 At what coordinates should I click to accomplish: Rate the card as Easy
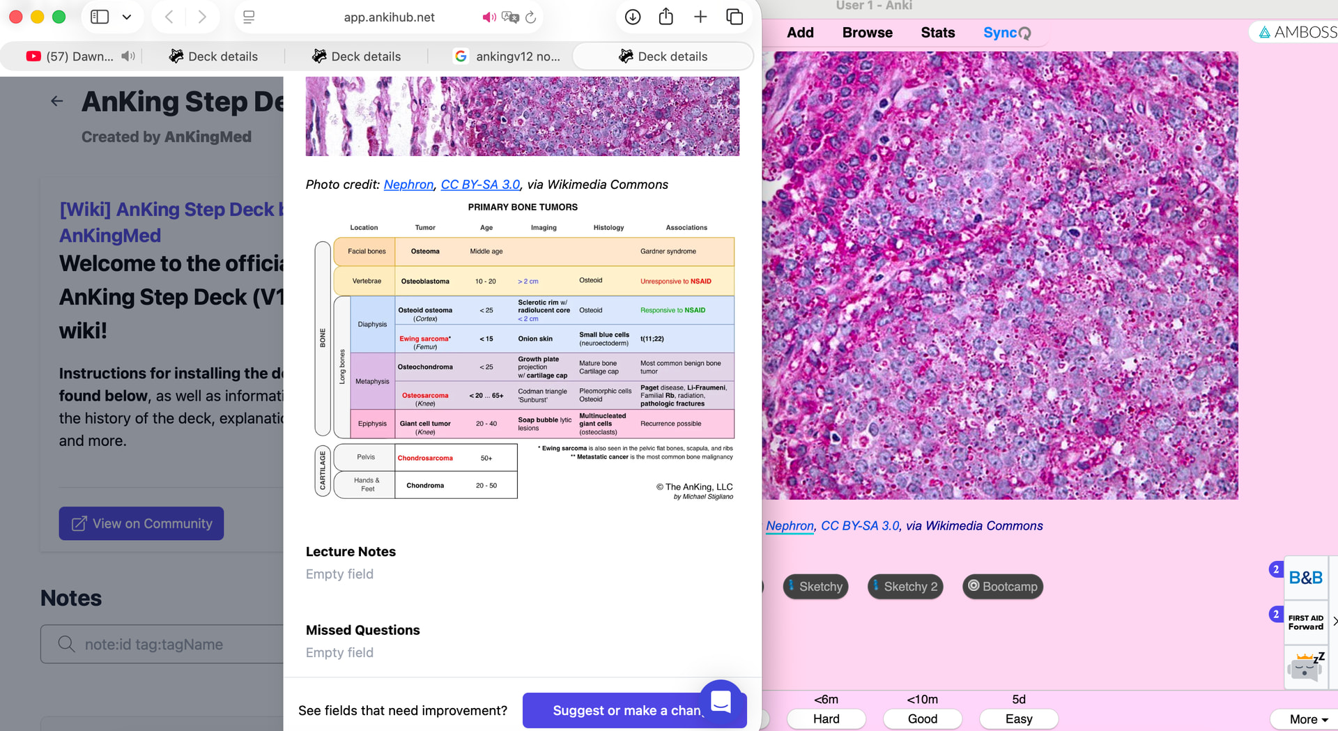click(1019, 718)
